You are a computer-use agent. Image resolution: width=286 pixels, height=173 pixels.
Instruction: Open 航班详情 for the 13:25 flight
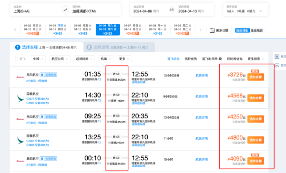[x=202, y=138]
